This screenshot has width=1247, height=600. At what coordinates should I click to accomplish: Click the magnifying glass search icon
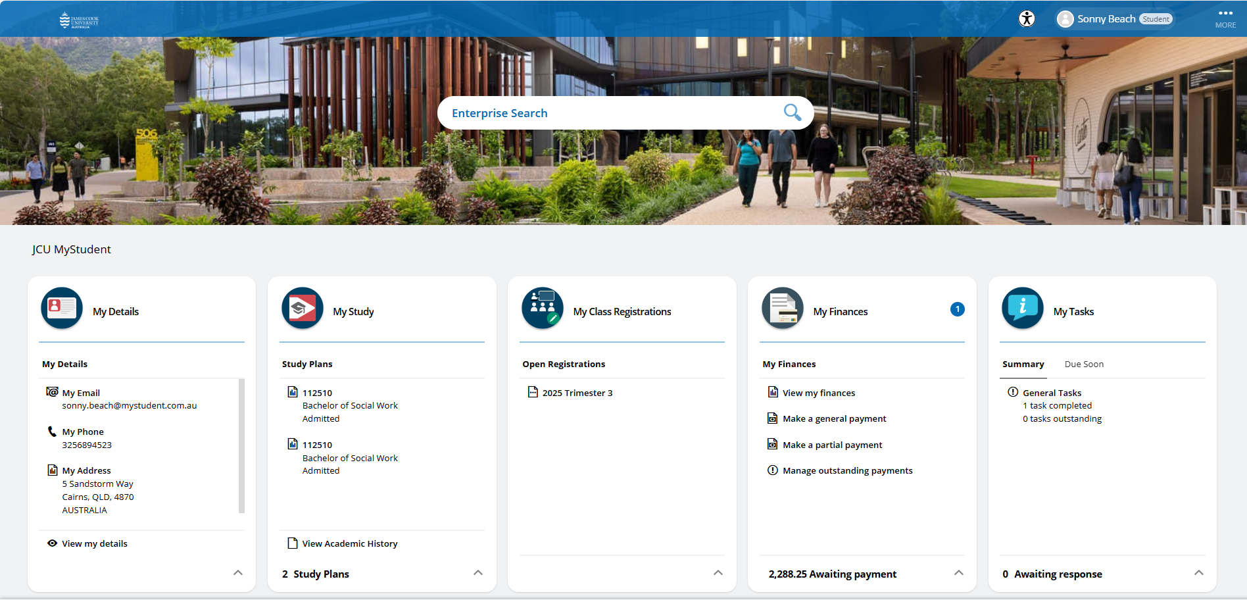pos(793,113)
